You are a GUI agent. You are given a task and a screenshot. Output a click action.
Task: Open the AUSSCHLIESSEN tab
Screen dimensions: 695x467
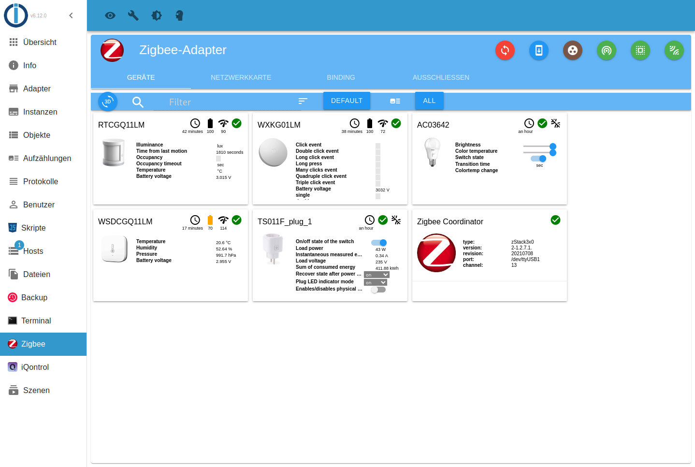tap(441, 77)
